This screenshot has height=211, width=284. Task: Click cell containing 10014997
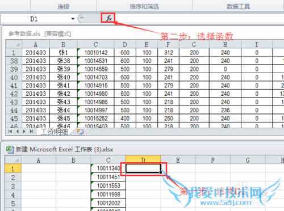[x=95, y=110]
